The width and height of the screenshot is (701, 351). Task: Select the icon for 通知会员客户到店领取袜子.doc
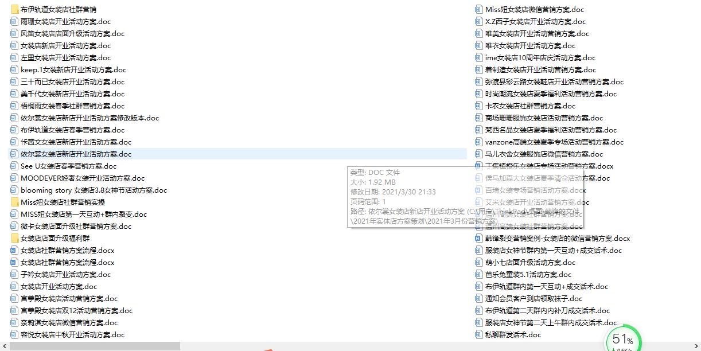(479, 298)
